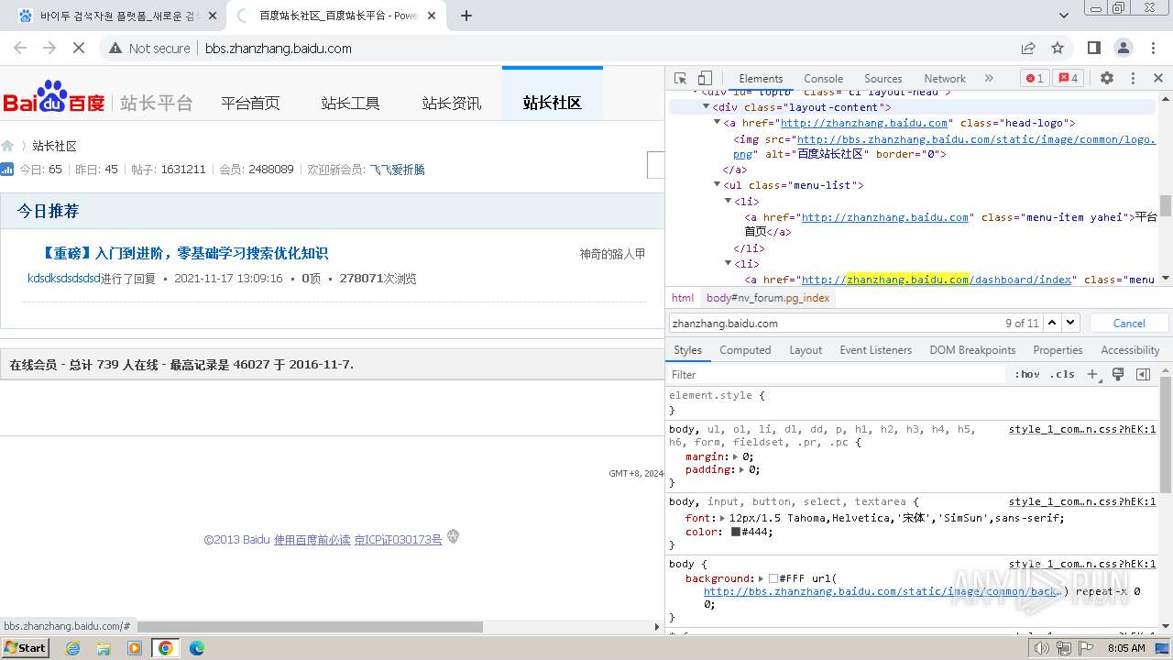Switch to Console tab in DevTools
Screen dimensions: 1173x660
coord(823,79)
